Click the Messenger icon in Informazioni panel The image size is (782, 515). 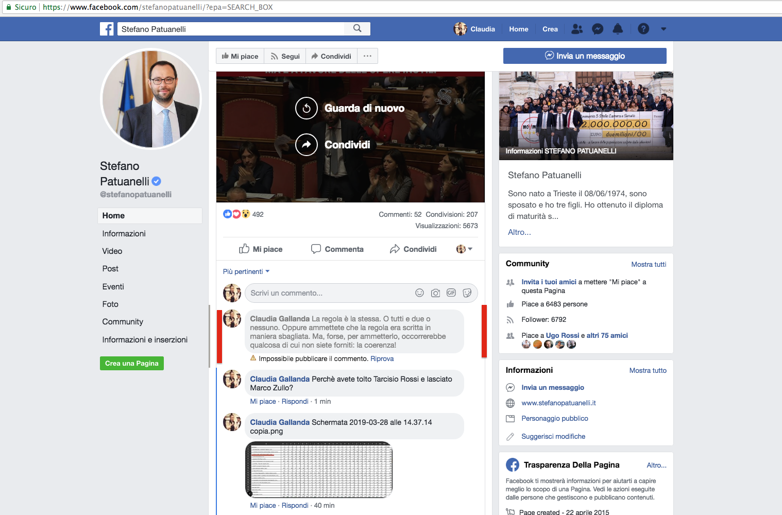point(511,388)
